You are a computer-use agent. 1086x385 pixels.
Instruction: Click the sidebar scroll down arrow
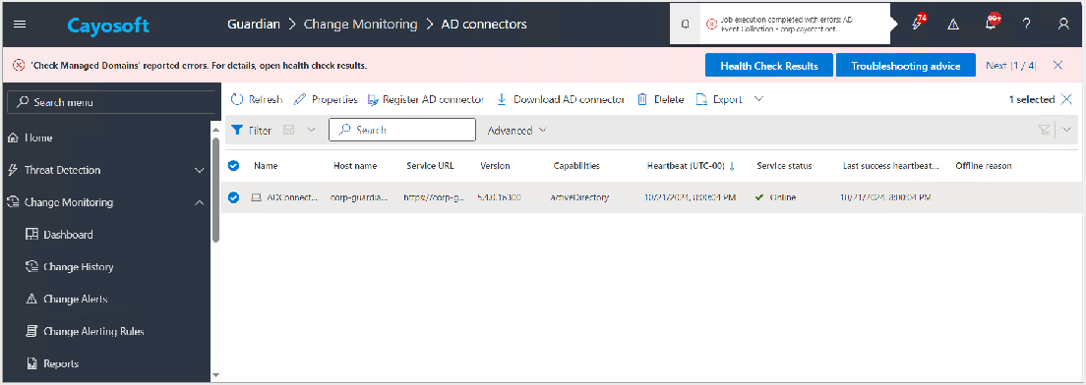pos(215,374)
